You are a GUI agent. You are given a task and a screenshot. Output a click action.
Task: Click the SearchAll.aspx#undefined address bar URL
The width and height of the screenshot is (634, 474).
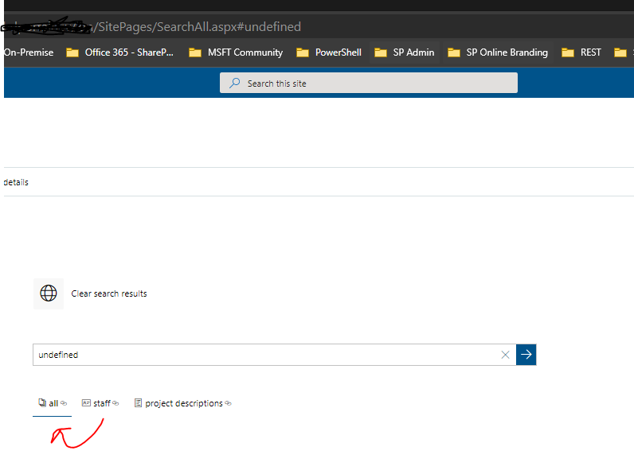(x=198, y=27)
